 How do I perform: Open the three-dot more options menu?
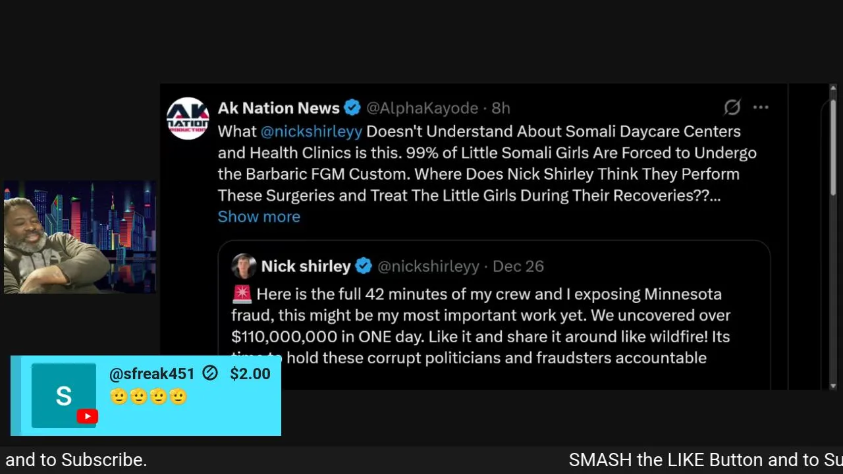coord(761,107)
